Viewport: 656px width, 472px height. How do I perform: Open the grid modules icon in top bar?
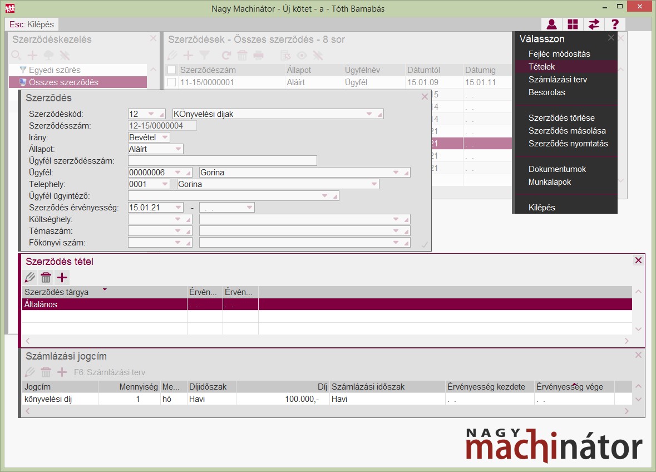pyautogui.click(x=573, y=24)
